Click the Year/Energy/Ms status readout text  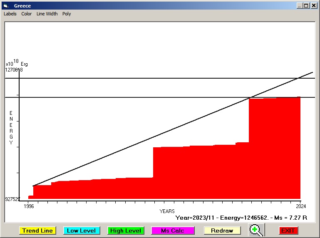tap(241, 217)
